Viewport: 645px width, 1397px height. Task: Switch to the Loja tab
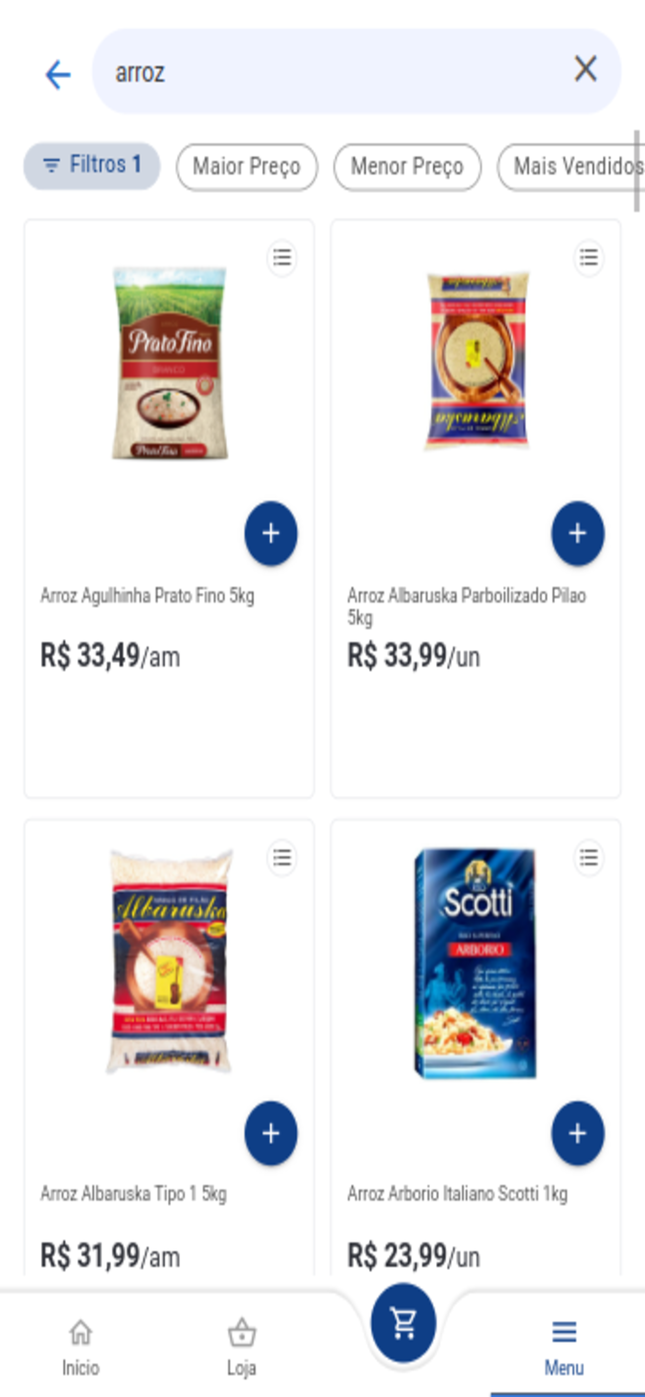pyautogui.click(x=241, y=1347)
